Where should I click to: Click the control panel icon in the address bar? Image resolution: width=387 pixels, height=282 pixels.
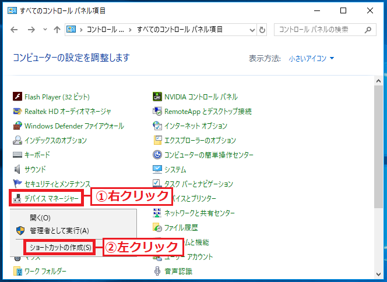(71, 30)
